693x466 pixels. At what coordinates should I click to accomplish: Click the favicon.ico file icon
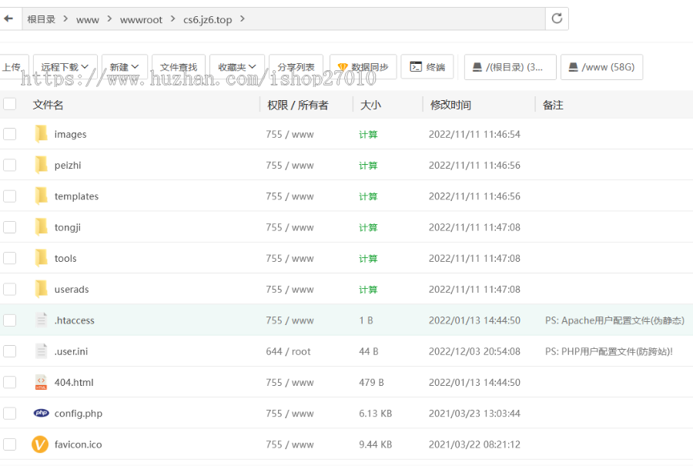40,444
